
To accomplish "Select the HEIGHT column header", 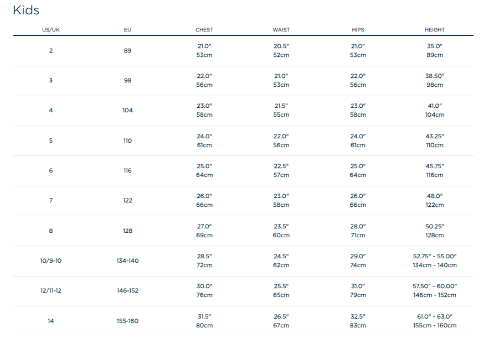I will (x=435, y=30).
